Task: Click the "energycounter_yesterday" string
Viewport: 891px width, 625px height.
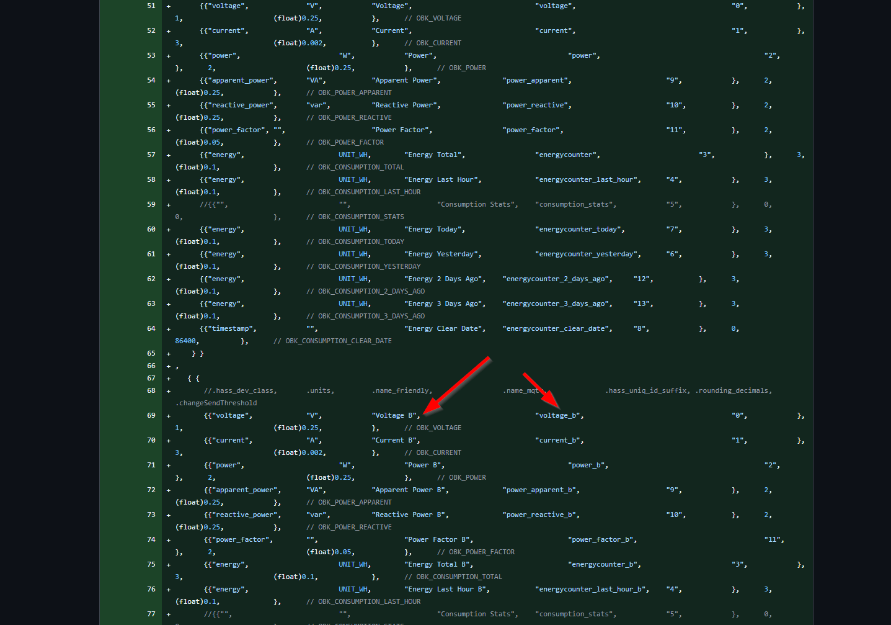Action: (587, 254)
